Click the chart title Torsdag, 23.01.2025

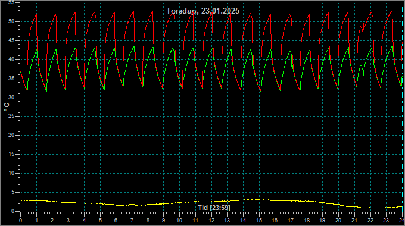(x=202, y=11)
